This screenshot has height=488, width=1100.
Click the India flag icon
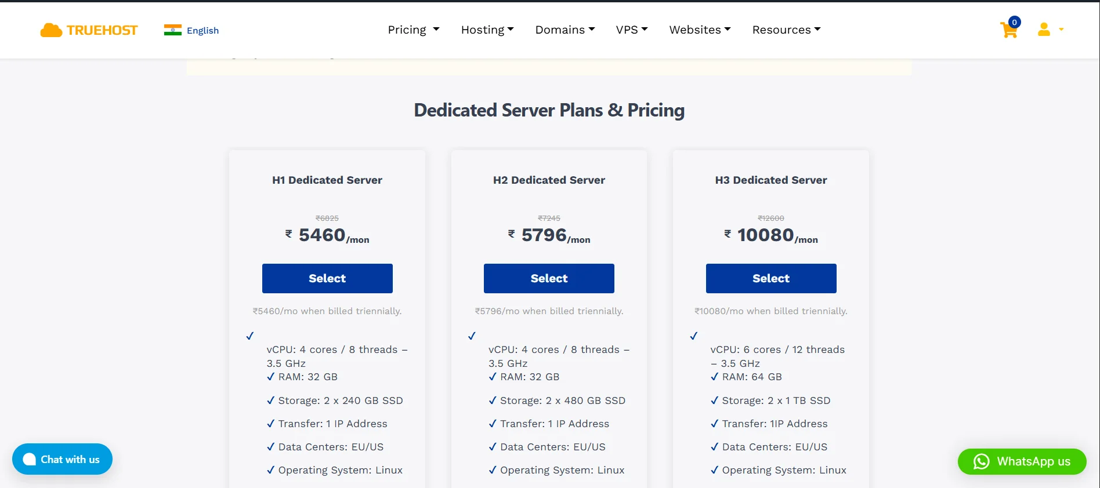pyautogui.click(x=173, y=30)
